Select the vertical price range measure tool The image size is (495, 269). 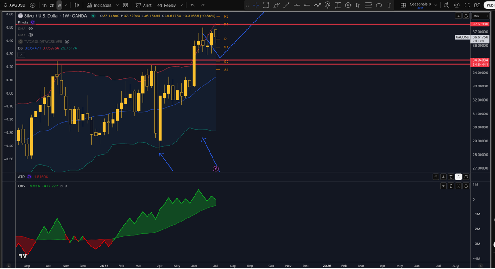(338, 5)
